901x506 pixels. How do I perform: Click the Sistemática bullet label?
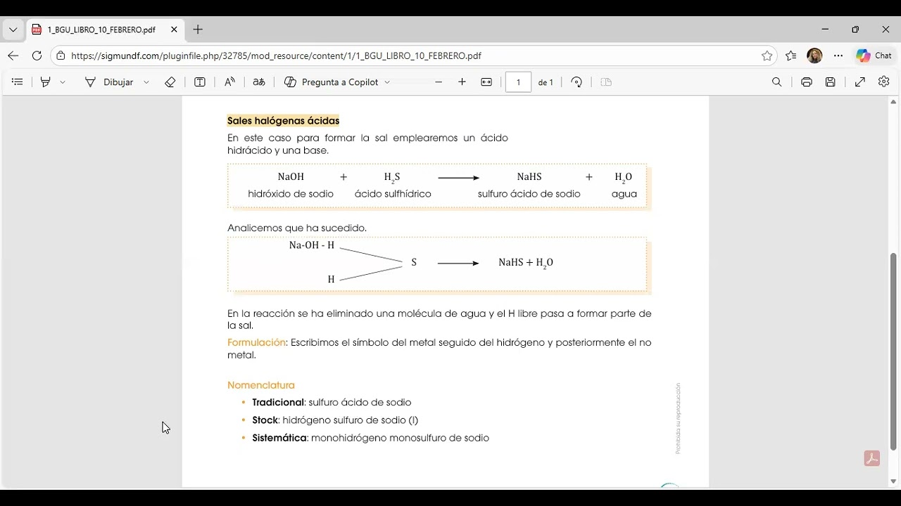click(279, 438)
